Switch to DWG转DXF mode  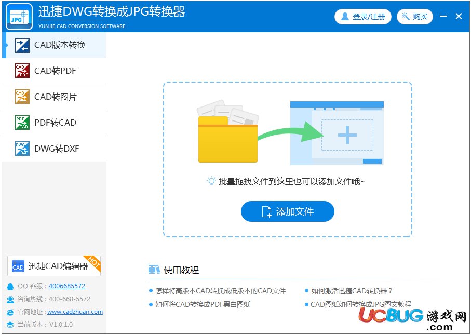(x=54, y=149)
